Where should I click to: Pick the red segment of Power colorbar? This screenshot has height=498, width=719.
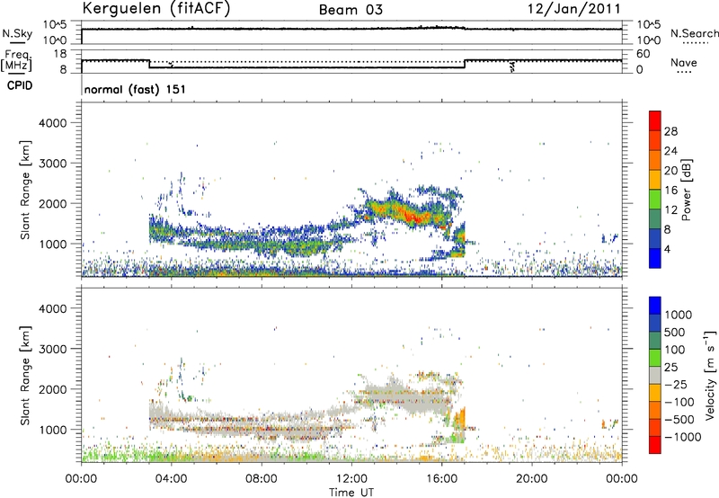click(x=655, y=120)
